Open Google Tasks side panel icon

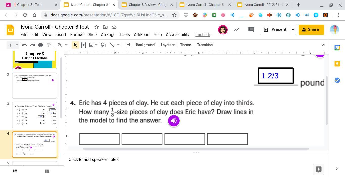337,80
